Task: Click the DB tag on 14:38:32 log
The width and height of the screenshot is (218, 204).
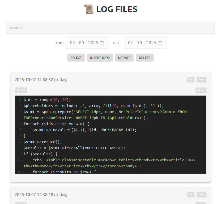Action: pos(191,80)
